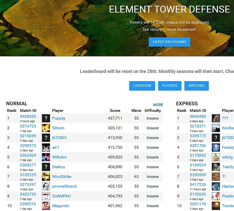Click MORE link for Normal leaderboard
The image size is (234, 211).
158,105
